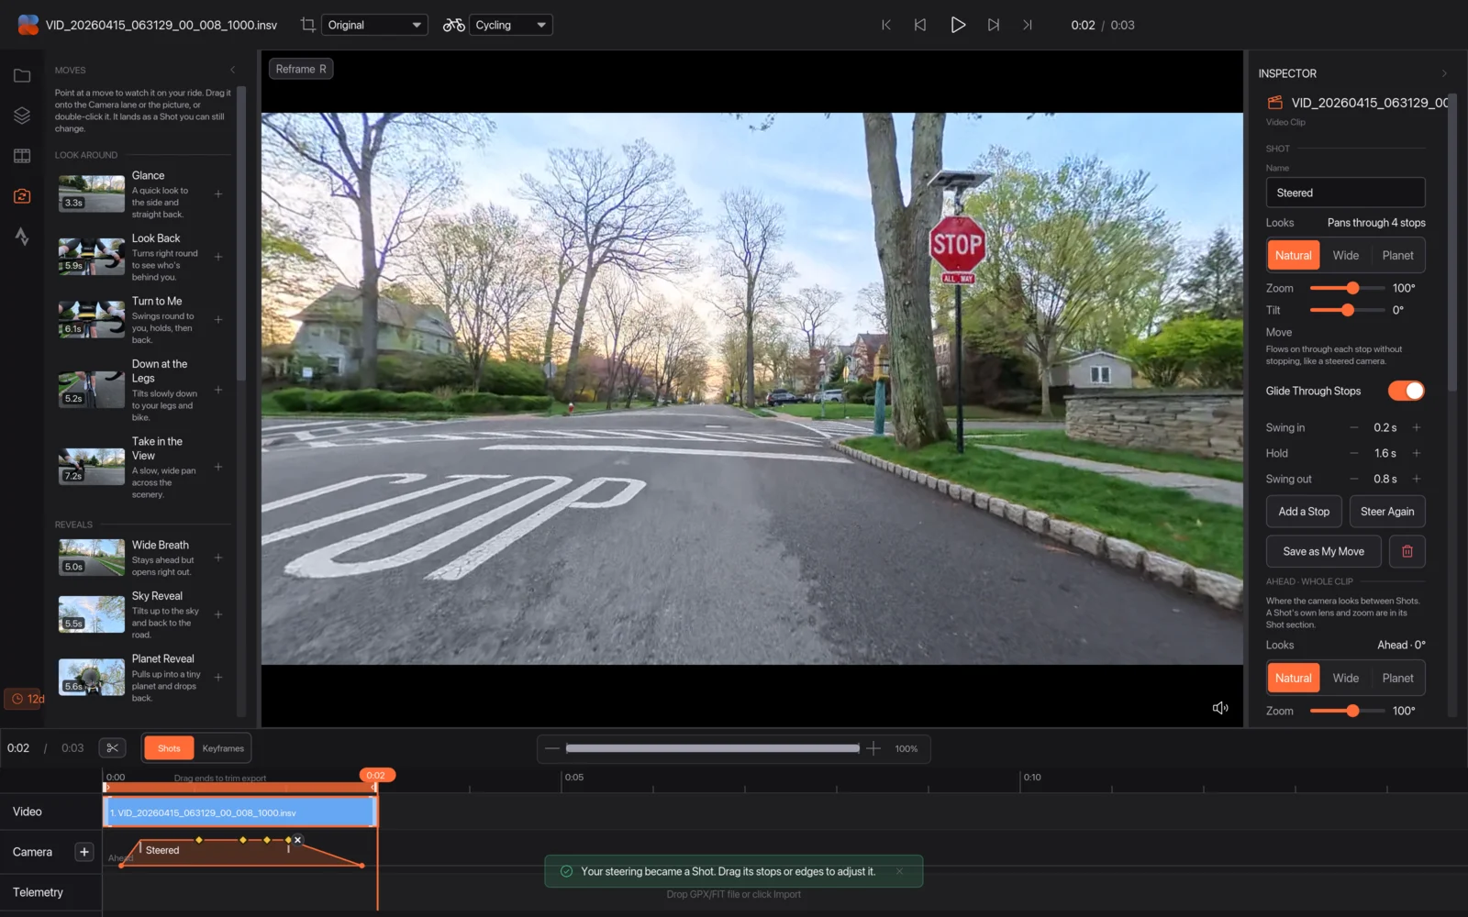The width and height of the screenshot is (1468, 917).
Task: Step forward one frame
Action: coord(993,25)
